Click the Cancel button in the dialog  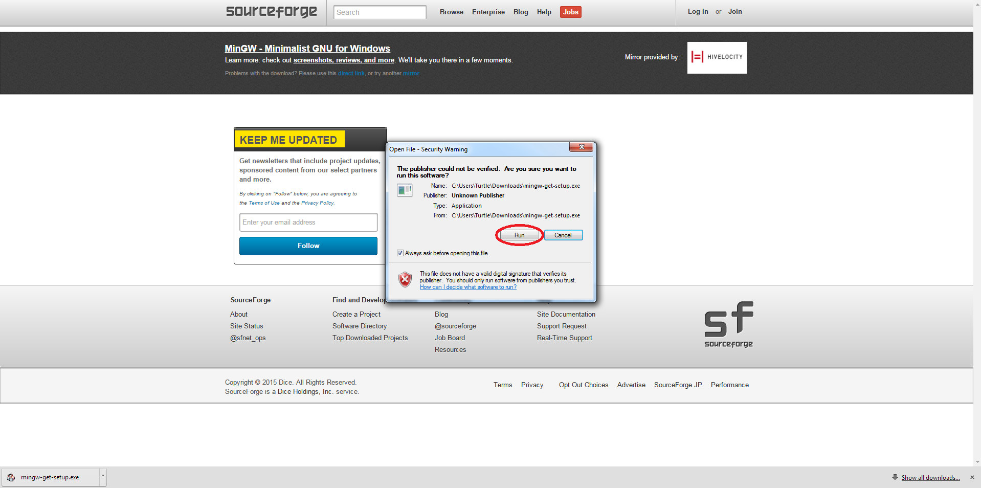click(x=563, y=235)
